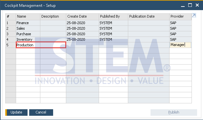Click the Create Date column header
203x120 pixels.
tap(82, 17)
